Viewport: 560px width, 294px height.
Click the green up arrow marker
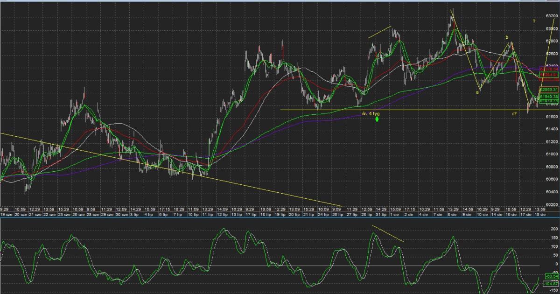click(x=377, y=119)
